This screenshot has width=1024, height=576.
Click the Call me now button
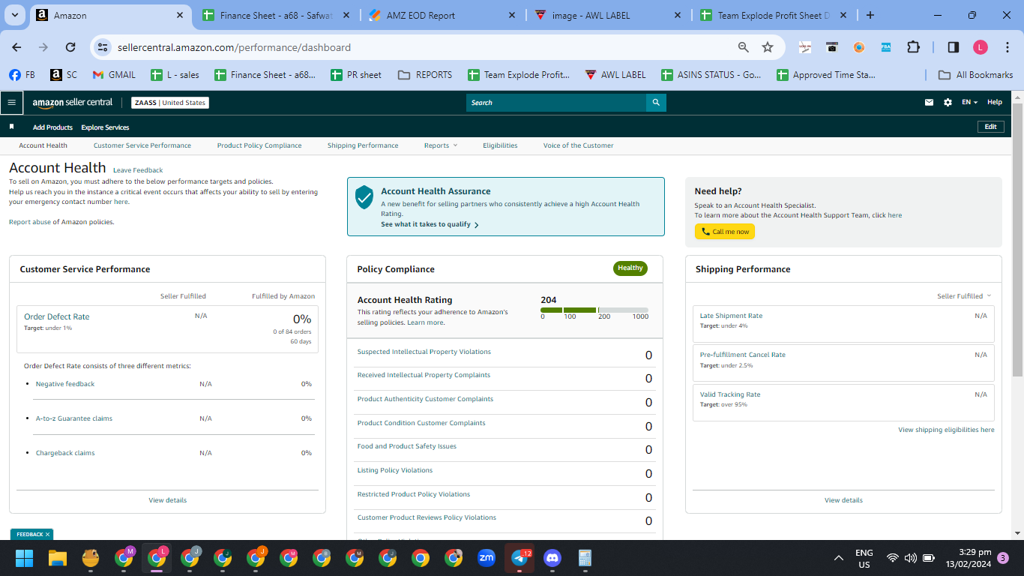[x=725, y=232]
